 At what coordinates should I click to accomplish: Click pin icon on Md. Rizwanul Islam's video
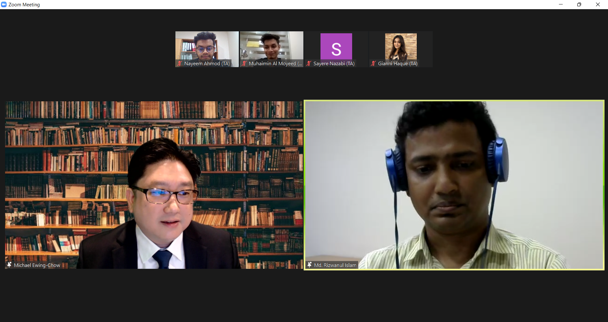click(309, 265)
